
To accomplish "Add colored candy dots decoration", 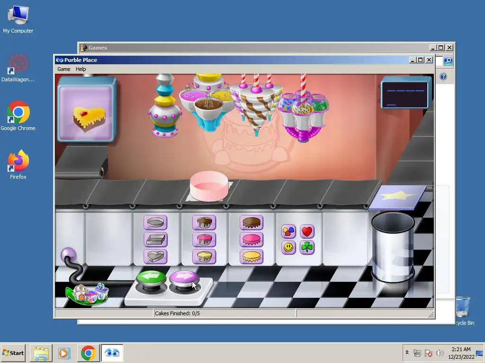I will (x=288, y=231).
